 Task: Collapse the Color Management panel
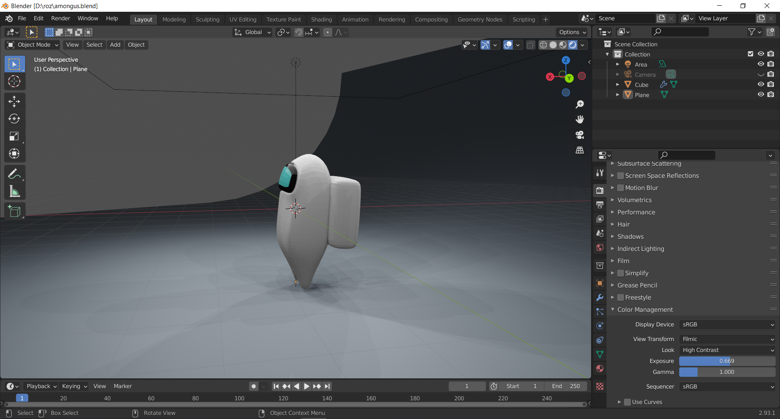613,310
